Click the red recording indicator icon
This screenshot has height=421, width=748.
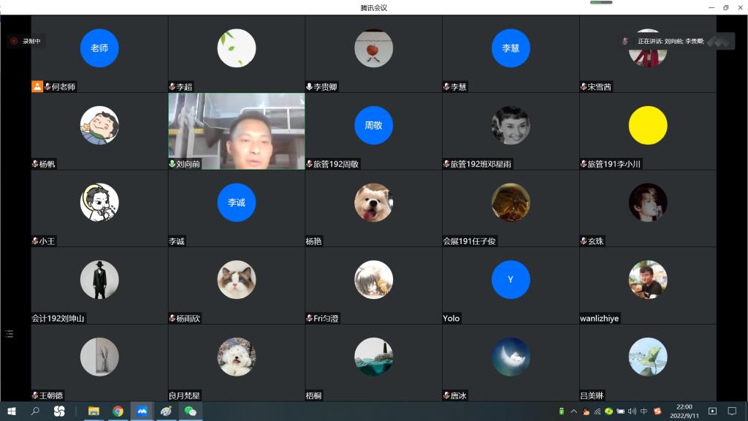(14, 42)
